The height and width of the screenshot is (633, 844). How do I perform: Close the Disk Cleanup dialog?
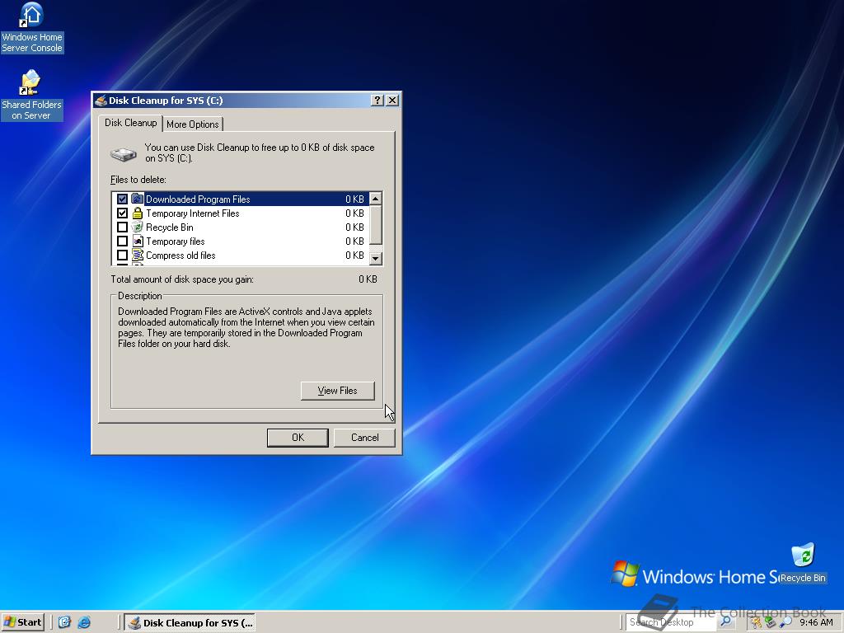(x=393, y=100)
